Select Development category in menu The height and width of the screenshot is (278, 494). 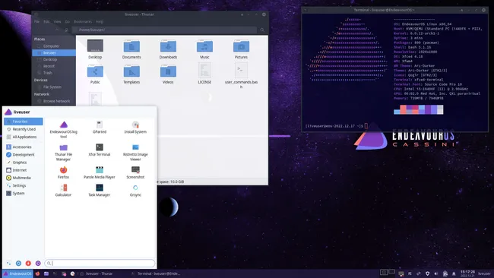pos(24,155)
